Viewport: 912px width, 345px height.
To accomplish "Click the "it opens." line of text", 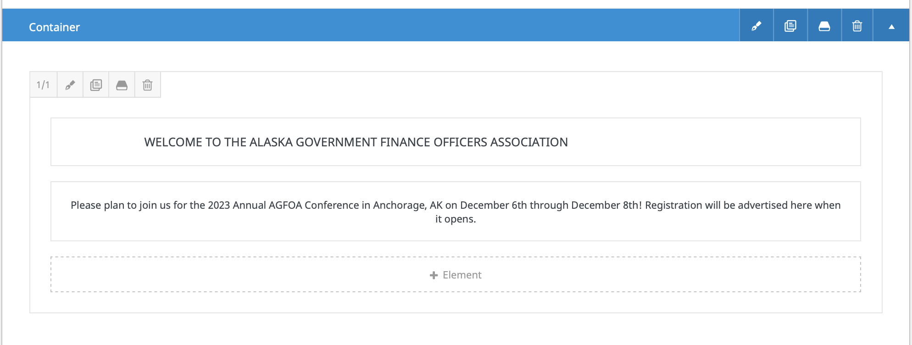I will coord(456,219).
